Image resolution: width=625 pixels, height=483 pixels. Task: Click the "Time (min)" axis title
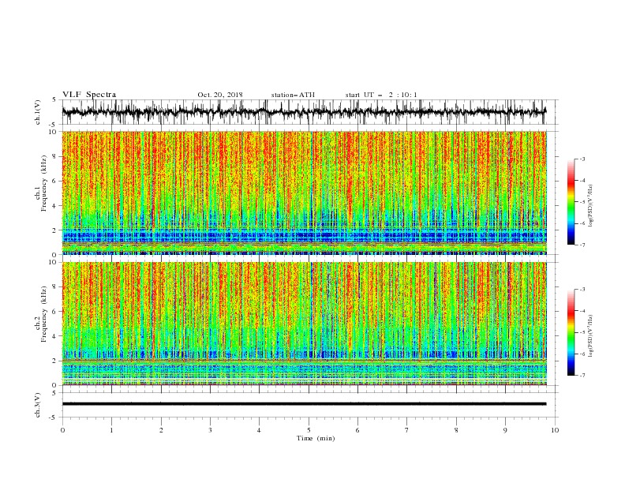(316, 438)
